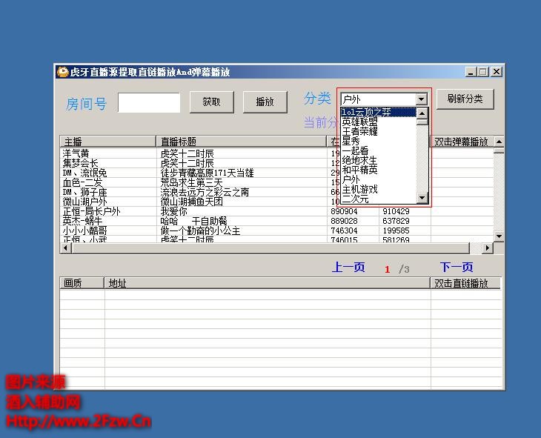
Task: Select lol云顶之弈 in the category list
Action: tap(378, 112)
